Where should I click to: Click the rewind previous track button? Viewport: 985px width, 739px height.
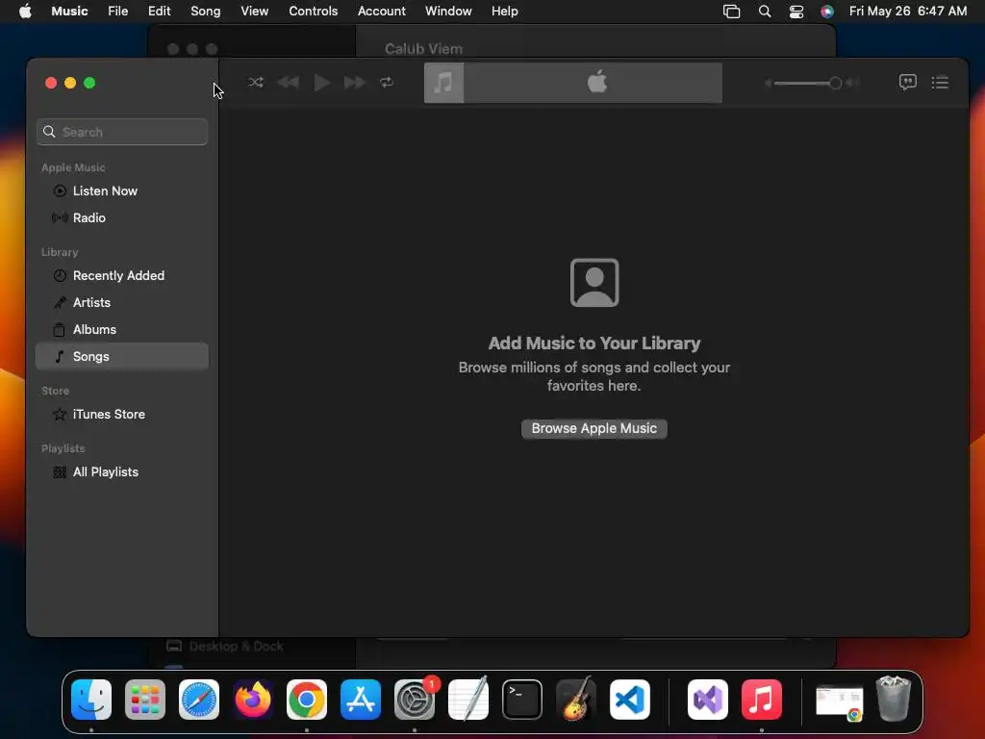point(289,83)
